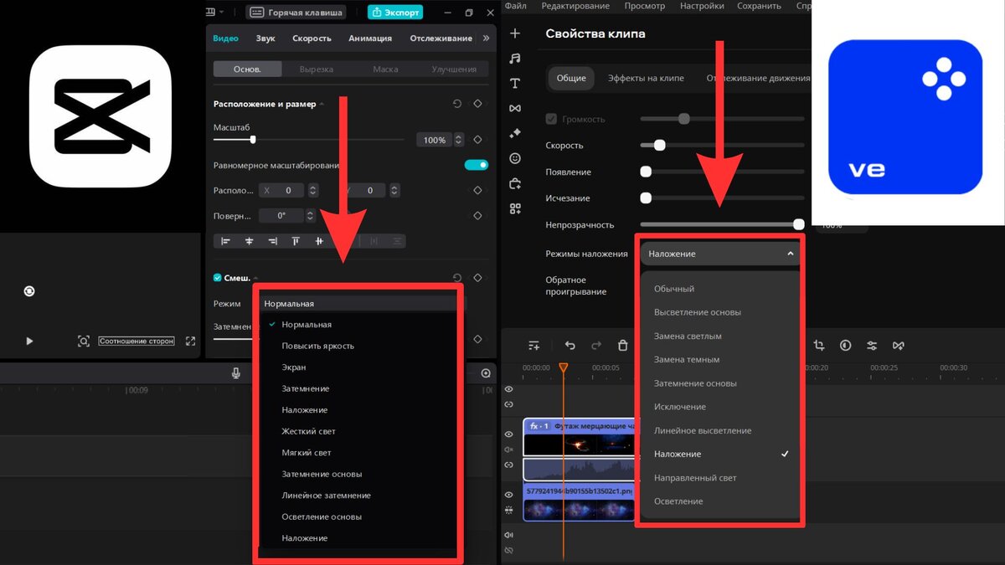Click CapCut fullscreen preview icon
The width and height of the screenshot is (1005, 565).
(190, 341)
